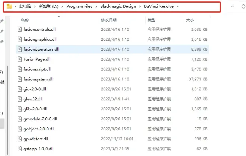
Task: Click fusiongraphics.dll file icon
Action: click(x=20, y=39)
